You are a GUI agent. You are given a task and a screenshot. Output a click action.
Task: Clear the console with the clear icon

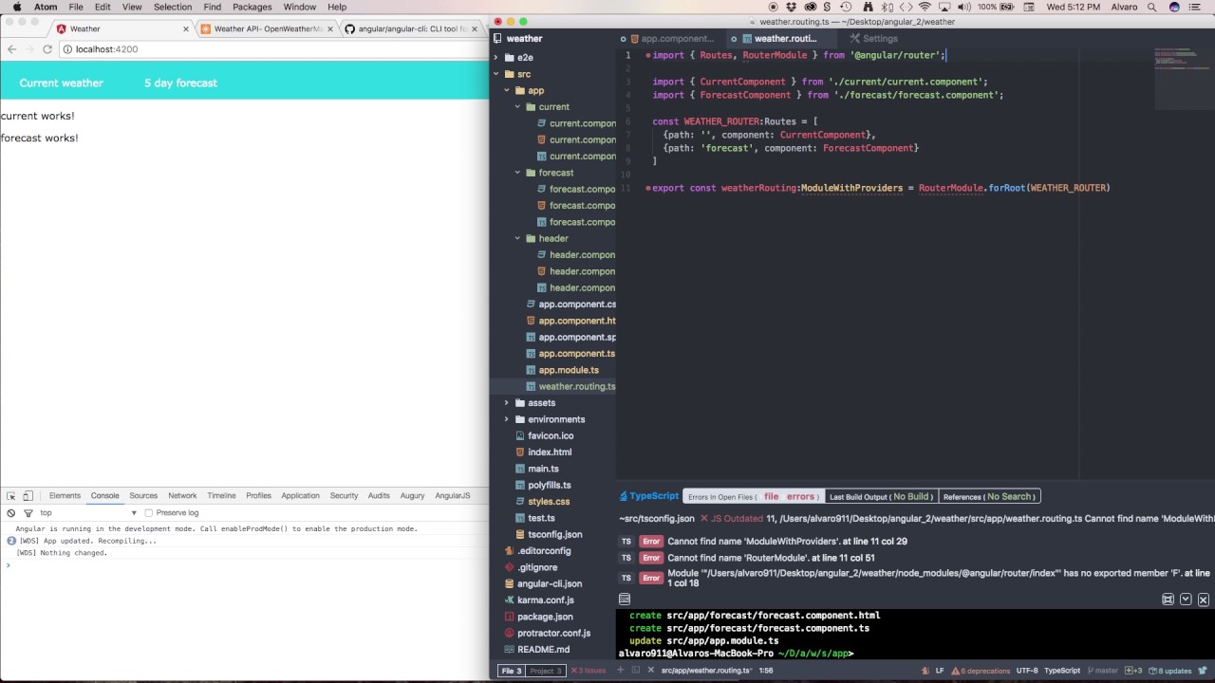(x=10, y=513)
